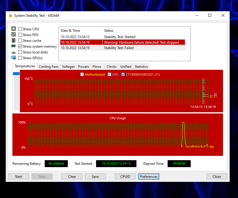Enable the Stress FPU checkbox

pos(20,35)
